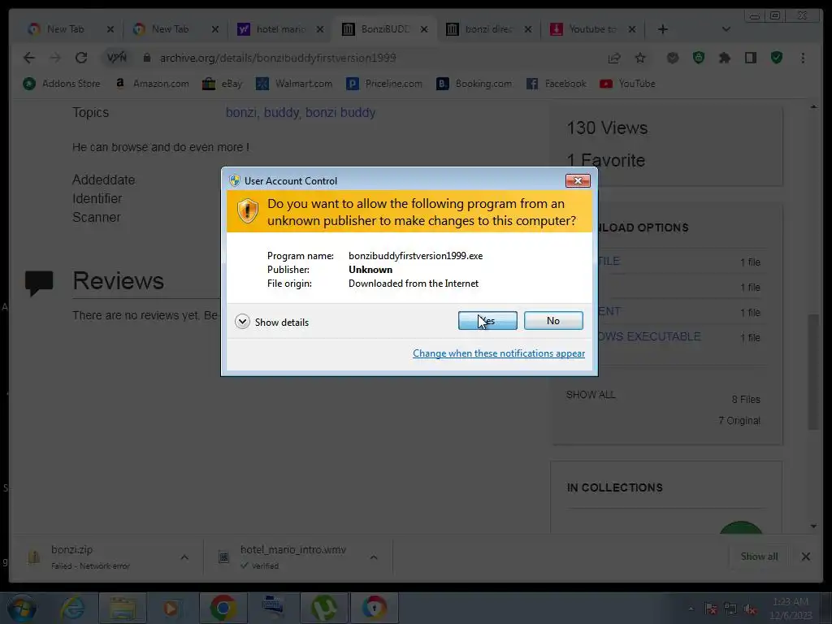Screen dimensions: 832x624
Task: Click the page vertical scrollbar
Action: (x=813, y=371)
